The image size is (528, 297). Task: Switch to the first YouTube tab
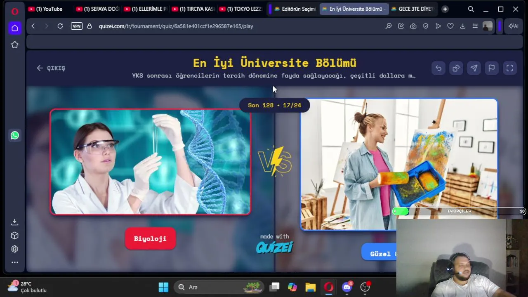tap(49, 9)
